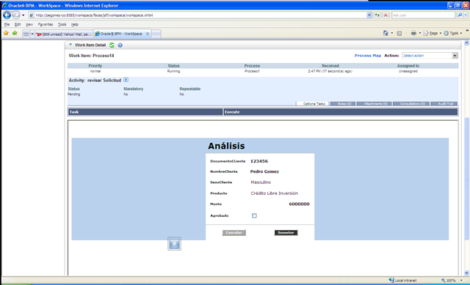Click the down-arrow icon below the form
This screenshot has height=285, width=470.
(x=175, y=244)
